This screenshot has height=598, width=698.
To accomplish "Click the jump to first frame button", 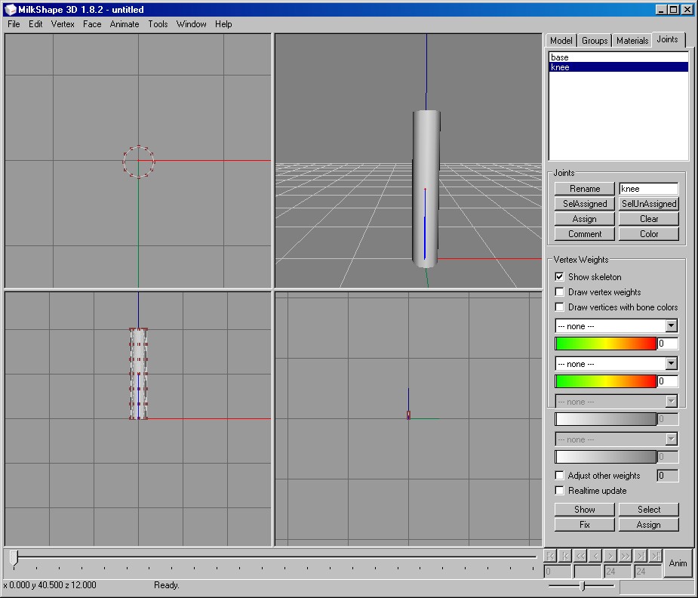I will pyautogui.click(x=550, y=556).
